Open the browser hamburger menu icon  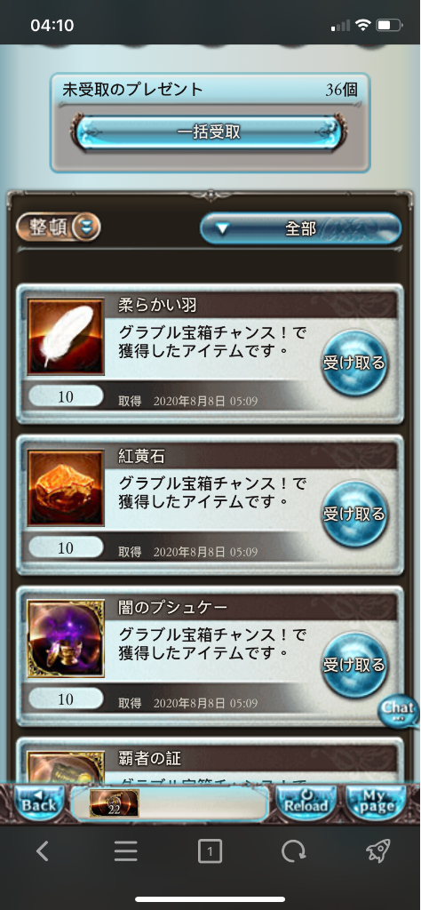125,851
